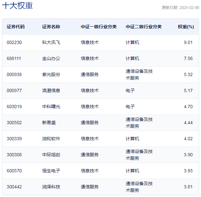Click the 电子 category in 中科曙光 row
201x197 pixels.
pyautogui.click(x=130, y=107)
